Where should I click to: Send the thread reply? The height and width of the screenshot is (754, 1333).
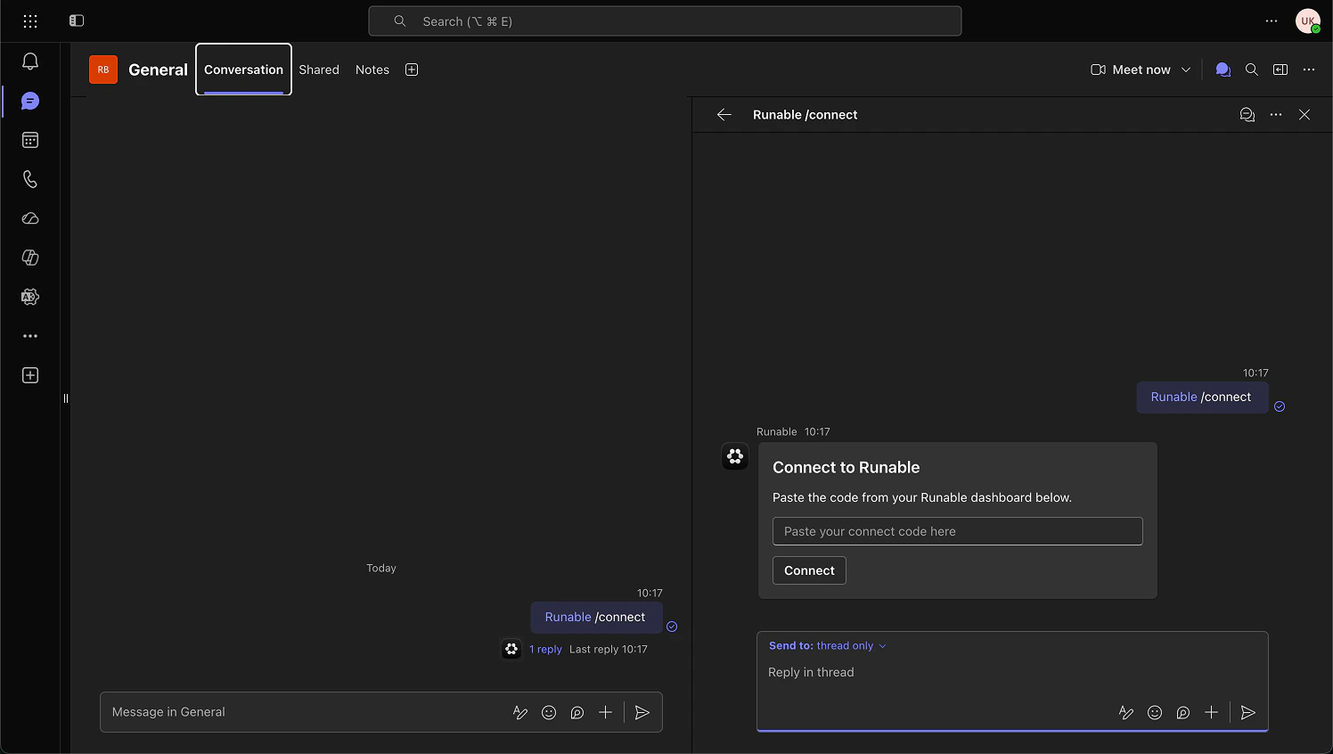tap(1248, 712)
